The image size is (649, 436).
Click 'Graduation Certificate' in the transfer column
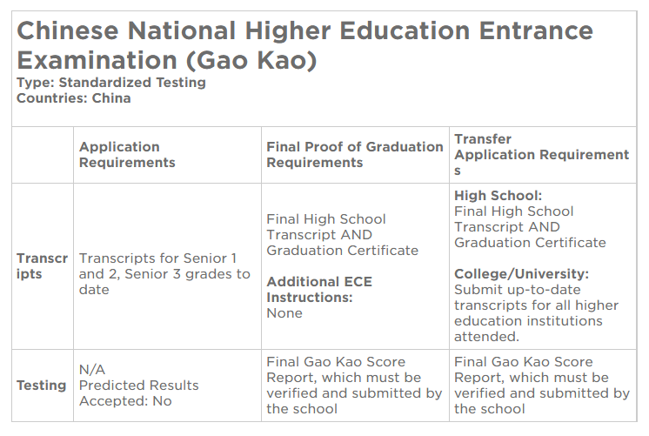click(530, 243)
